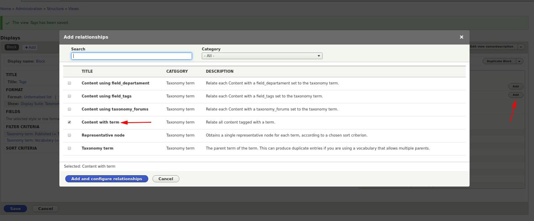Click the Home breadcrumb link
This screenshot has width=534, height=221.
5,9
